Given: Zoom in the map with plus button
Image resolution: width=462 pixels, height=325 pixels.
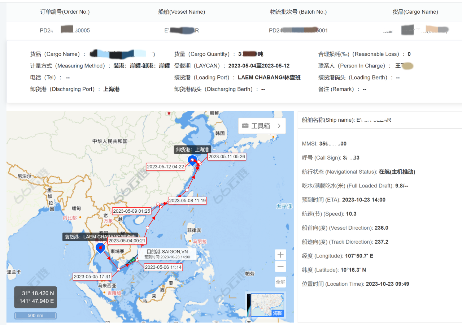Looking at the screenshot, I should pos(280,255).
